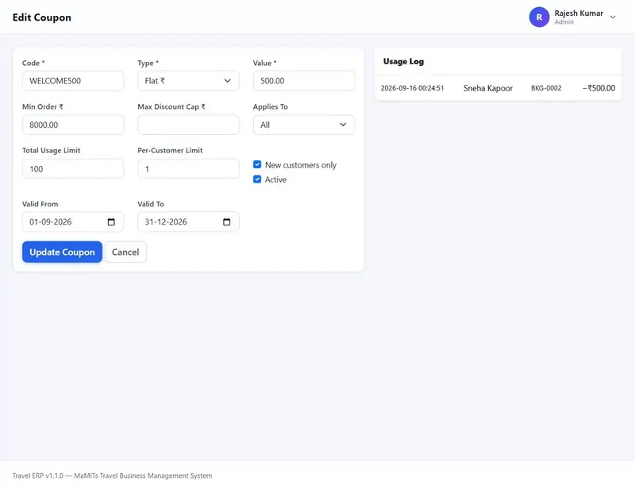Select usage log timestamp 2026-09-16 00:24:51
Screen dimensions: 635x489
[412, 88]
